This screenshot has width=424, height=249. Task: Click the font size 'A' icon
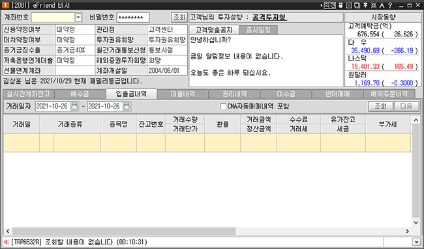click(382, 5)
